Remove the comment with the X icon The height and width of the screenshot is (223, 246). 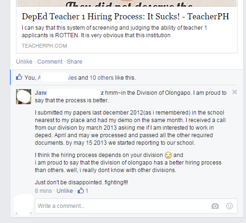pos(235,92)
